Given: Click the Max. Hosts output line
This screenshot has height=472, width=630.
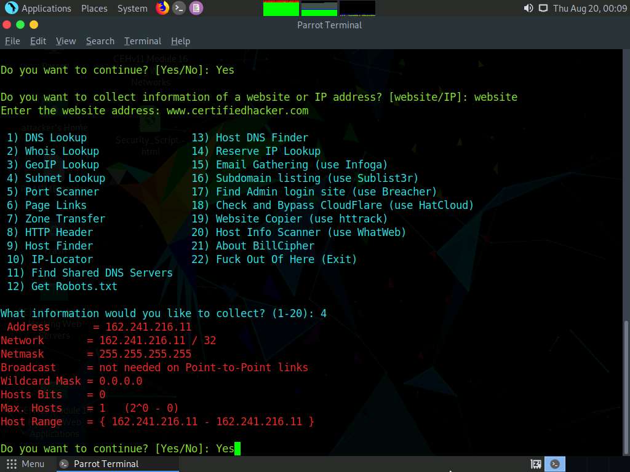Looking at the screenshot, I should click(x=90, y=408).
